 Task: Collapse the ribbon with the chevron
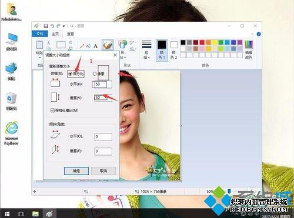pos(252,34)
